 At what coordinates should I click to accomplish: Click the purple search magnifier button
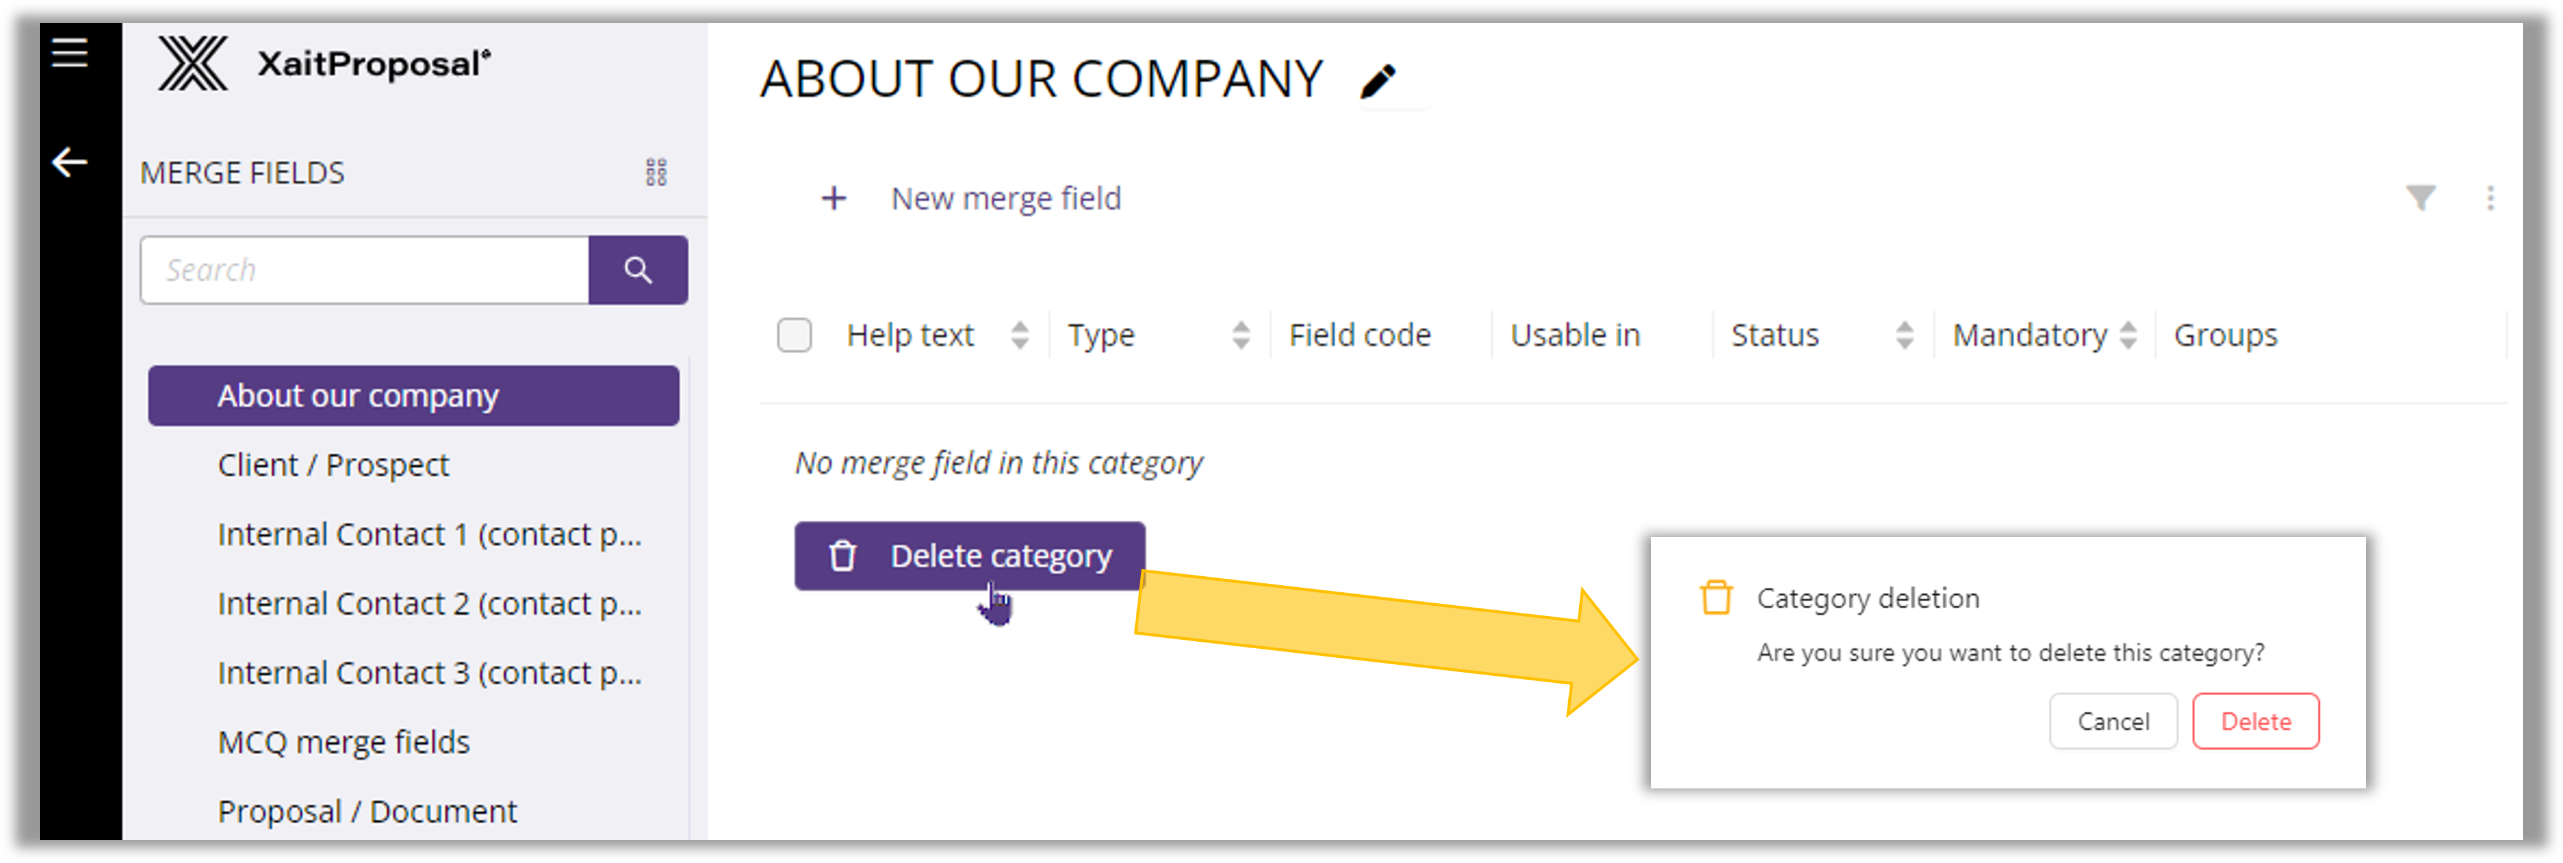[638, 271]
